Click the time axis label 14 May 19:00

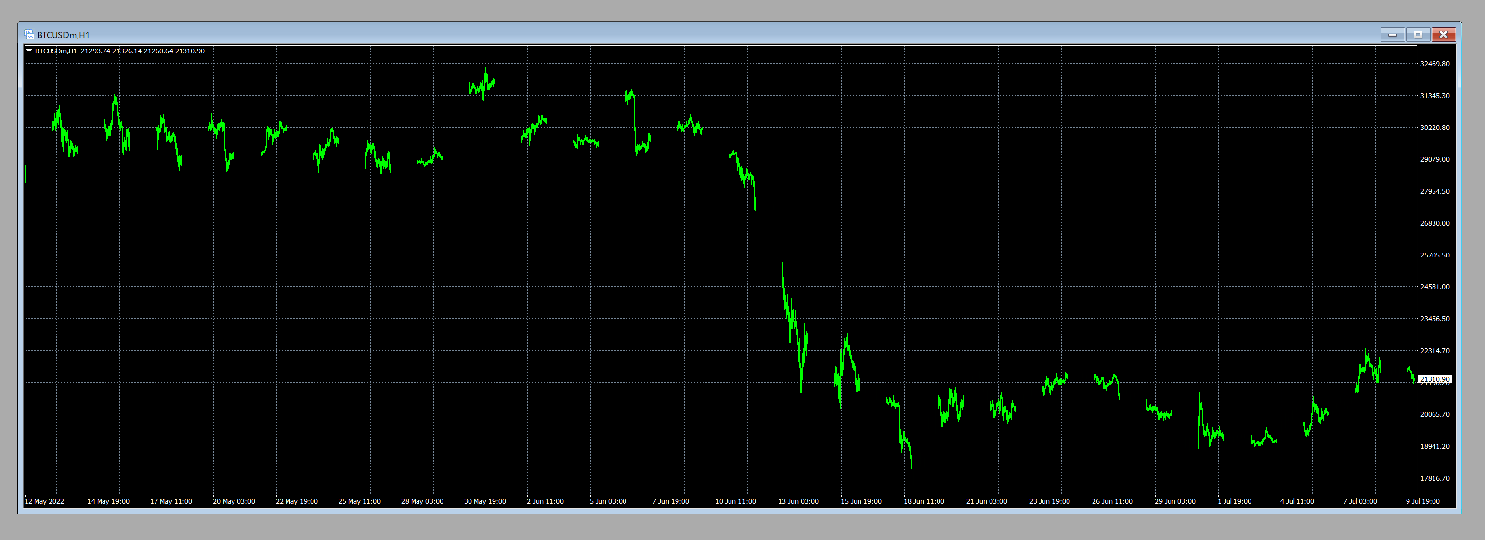(108, 501)
